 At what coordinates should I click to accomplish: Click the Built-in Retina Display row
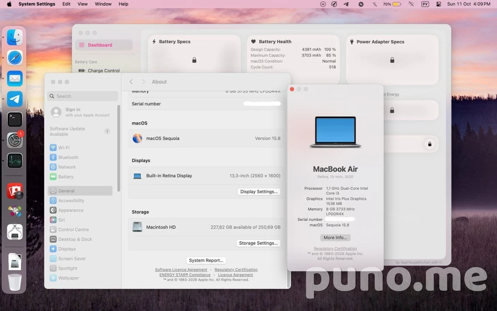pyautogui.click(x=206, y=176)
